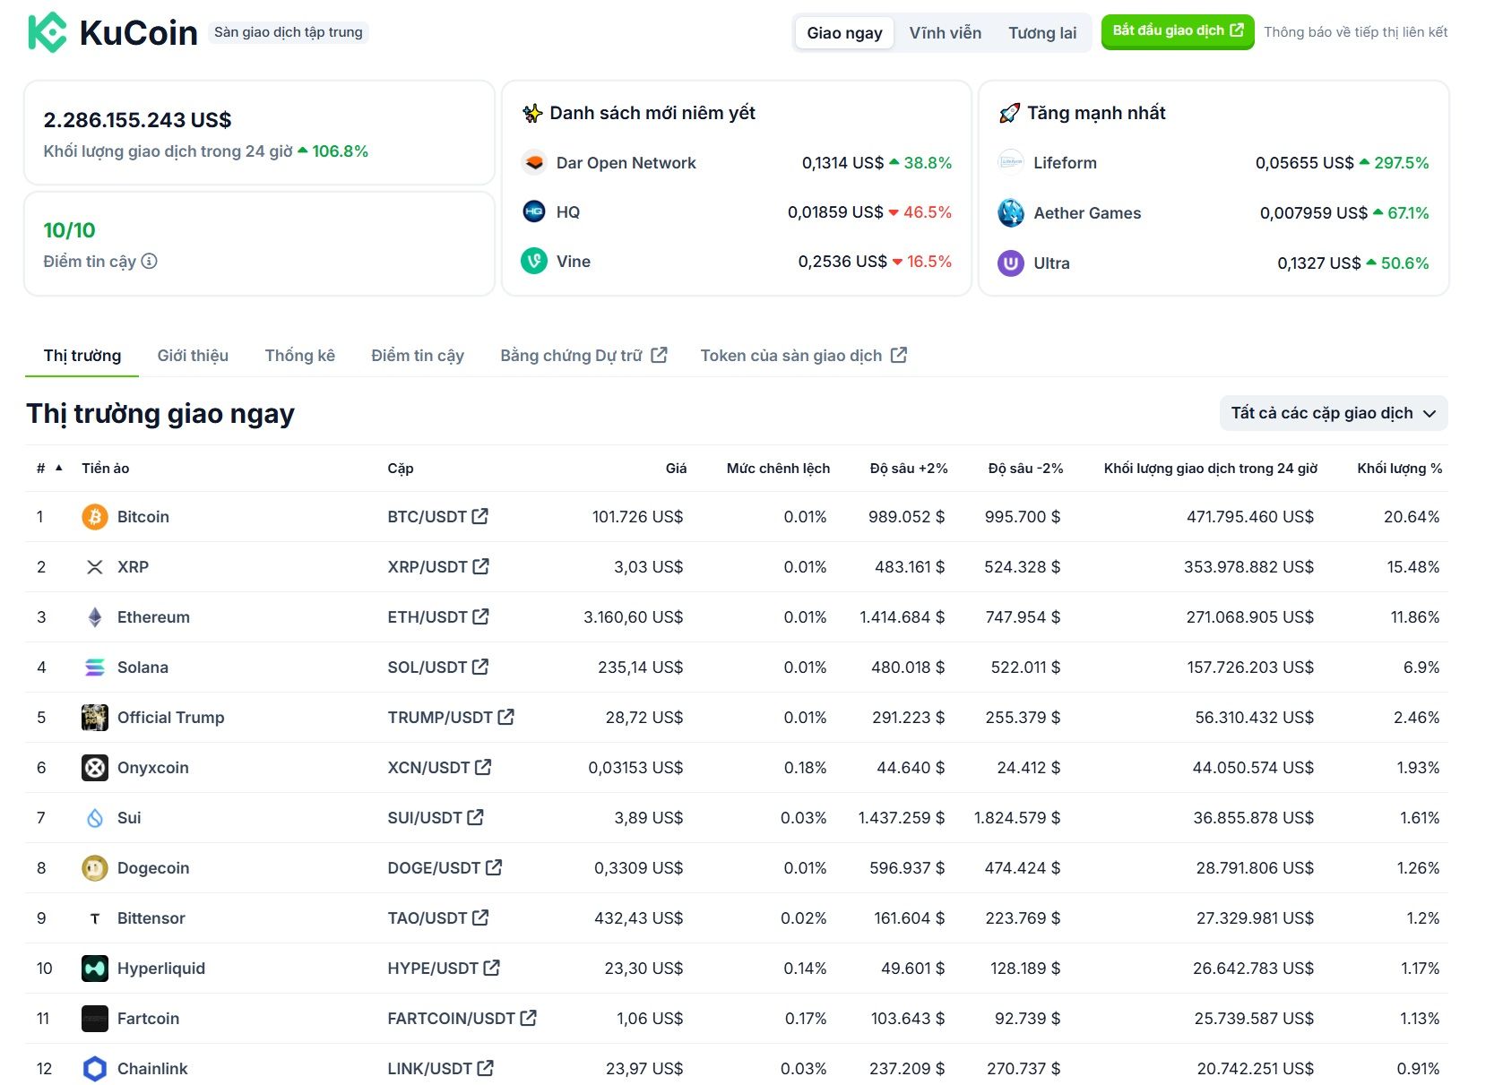Click the Official Trump coin icon

click(95, 718)
